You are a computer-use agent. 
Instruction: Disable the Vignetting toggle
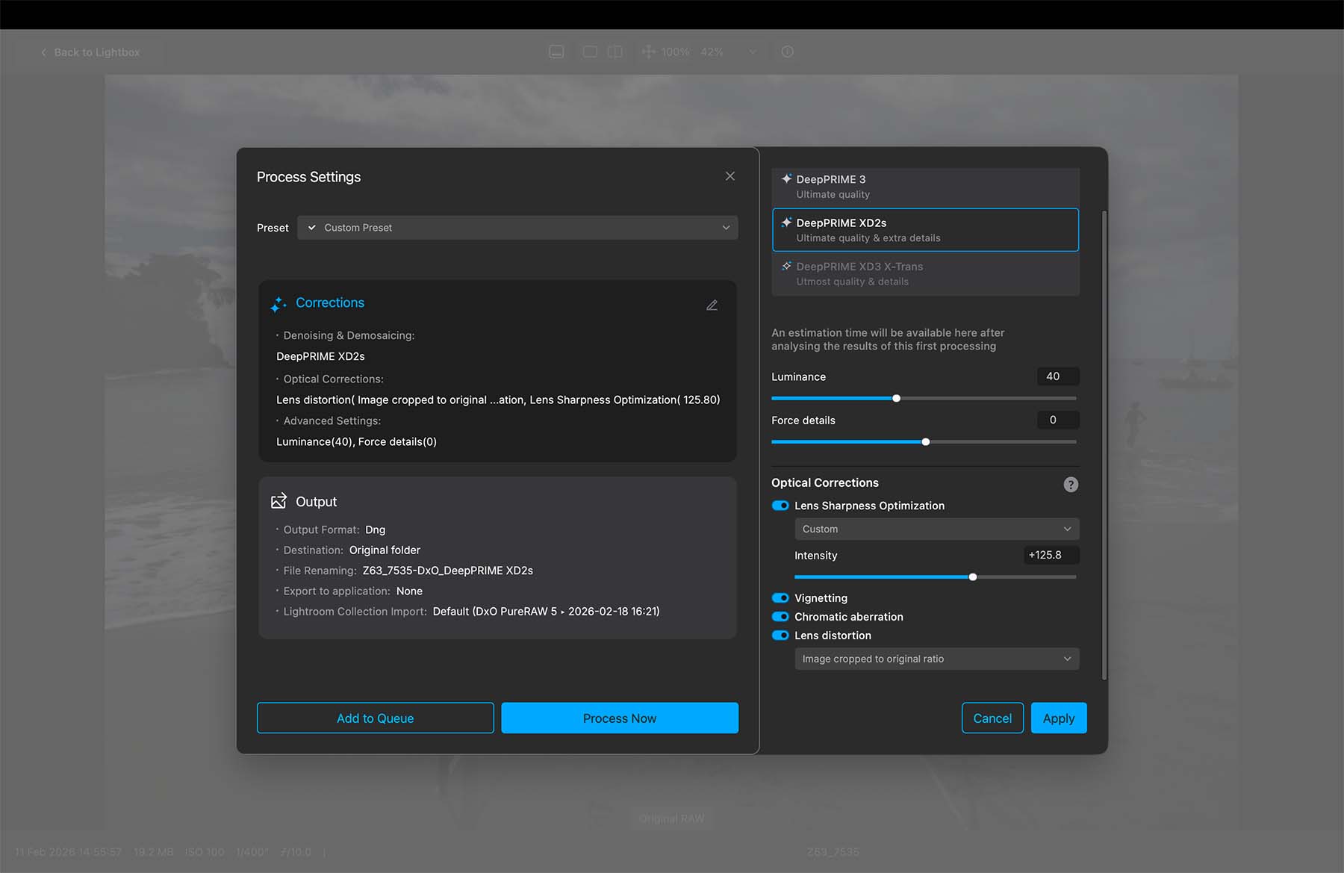pyautogui.click(x=780, y=598)
